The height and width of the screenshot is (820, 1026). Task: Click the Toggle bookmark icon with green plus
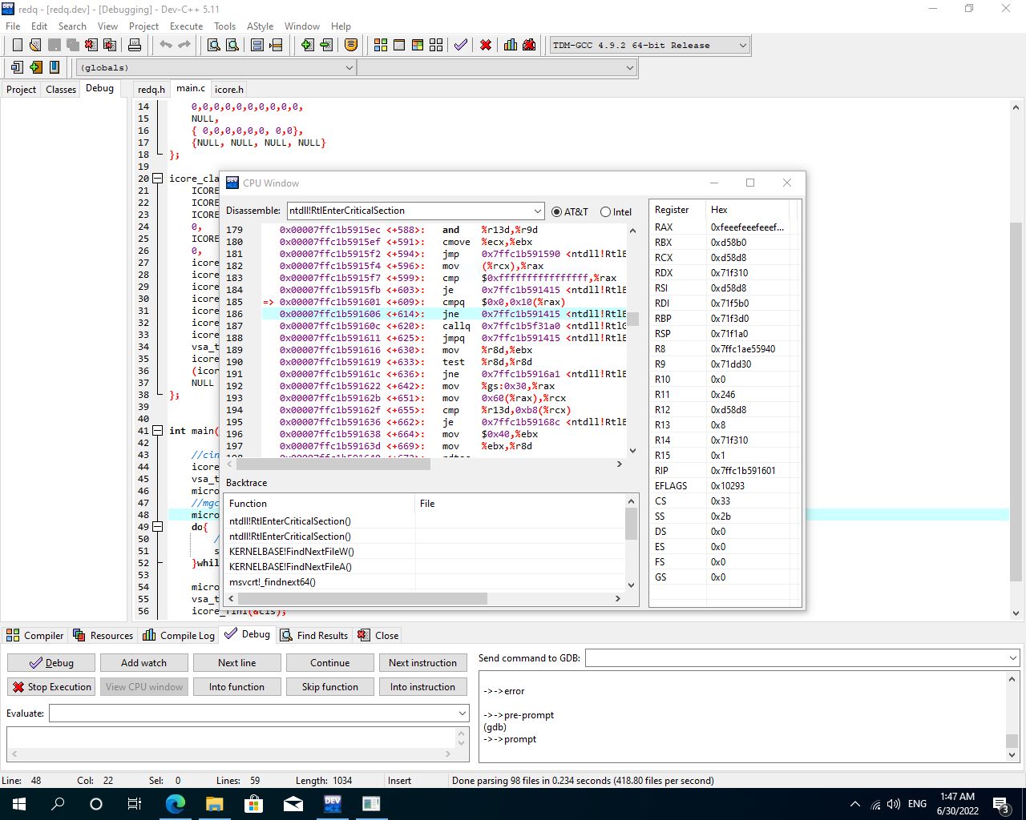pos(35,67)
